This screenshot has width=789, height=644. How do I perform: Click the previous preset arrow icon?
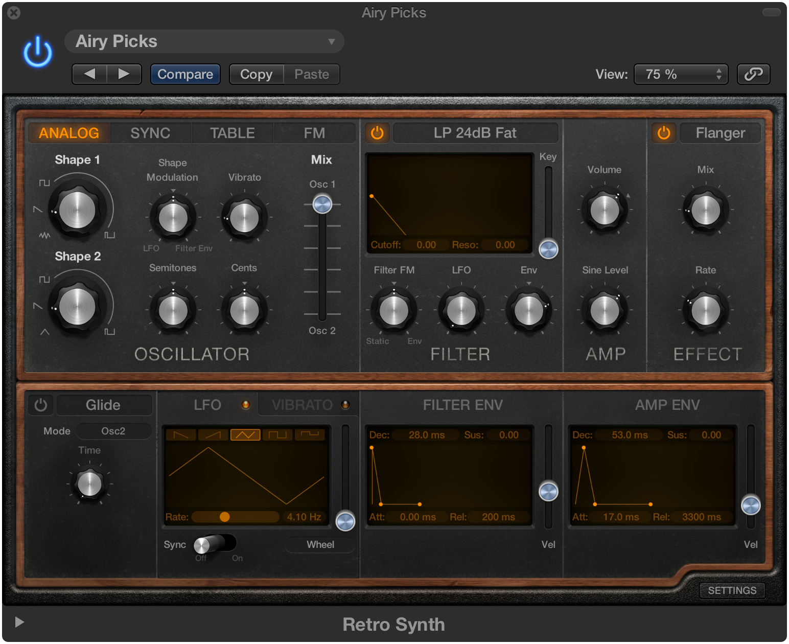coord(89,74)
